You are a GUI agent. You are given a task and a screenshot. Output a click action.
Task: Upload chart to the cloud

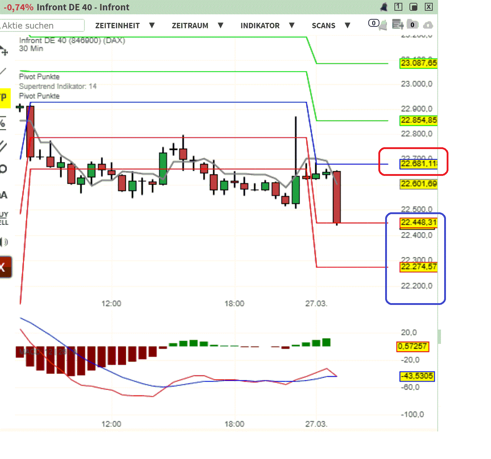(428, 24)
